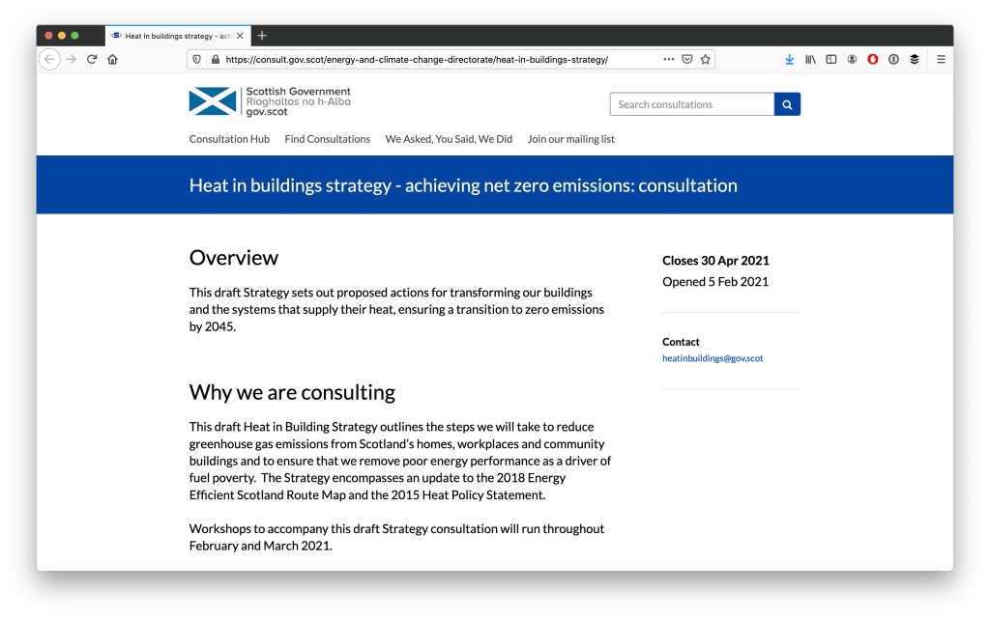Click the heatinbuildings@gov.scot email link
The image size is (990, 619).
click(713, 358)
